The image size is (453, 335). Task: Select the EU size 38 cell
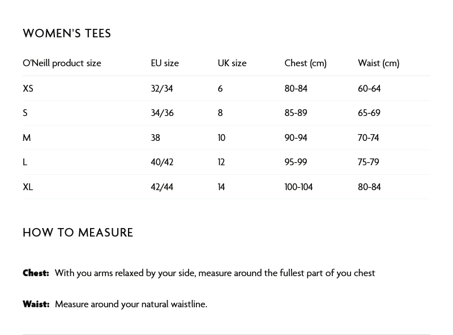(155, 138)
